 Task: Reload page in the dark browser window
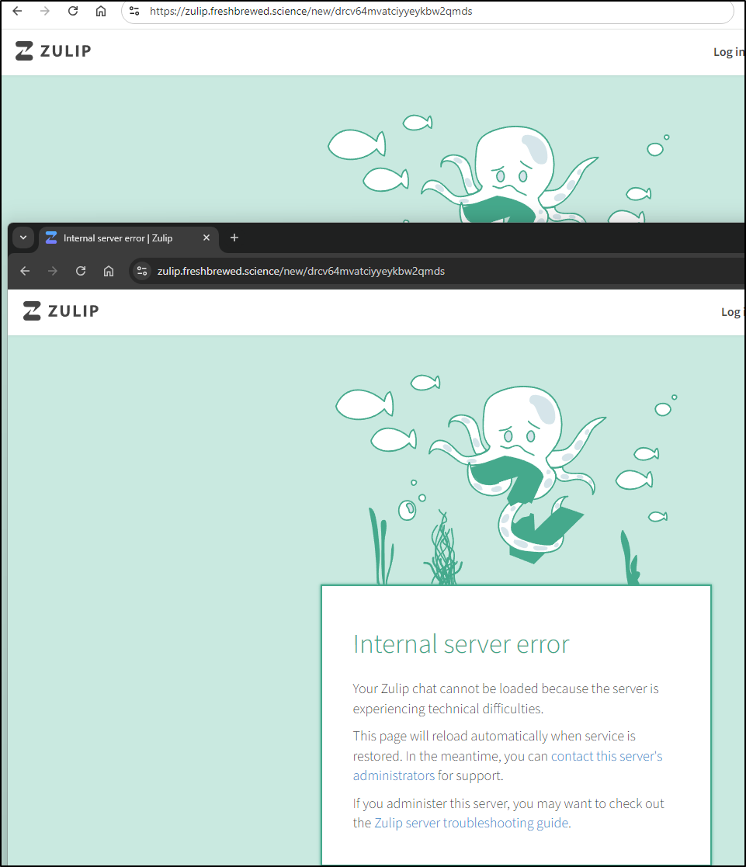click(x=81, y=271)
